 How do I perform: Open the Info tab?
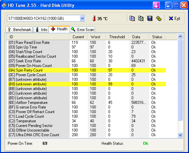point(41,29)
